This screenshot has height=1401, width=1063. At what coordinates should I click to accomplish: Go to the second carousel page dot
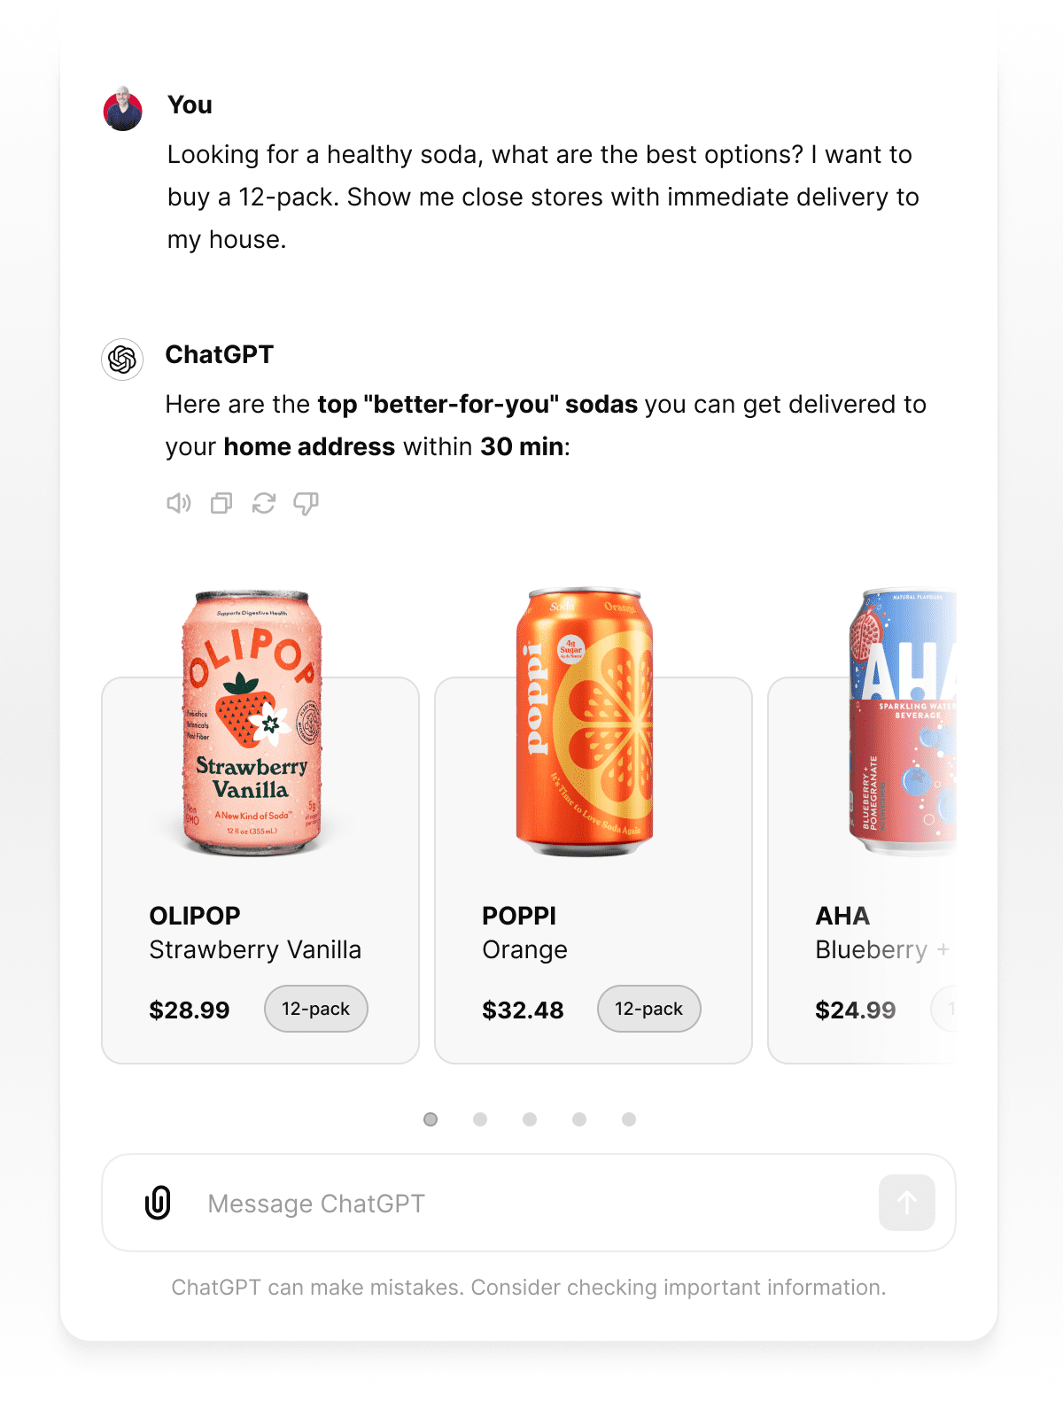click(x=480, y=1119)
